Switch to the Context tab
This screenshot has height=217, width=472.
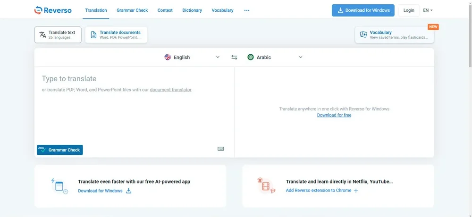coord(165,10)
